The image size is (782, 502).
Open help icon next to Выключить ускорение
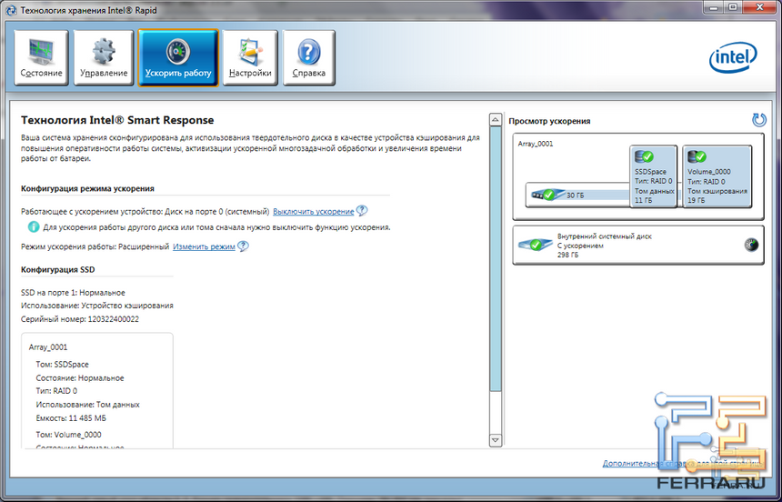(362, 211)
